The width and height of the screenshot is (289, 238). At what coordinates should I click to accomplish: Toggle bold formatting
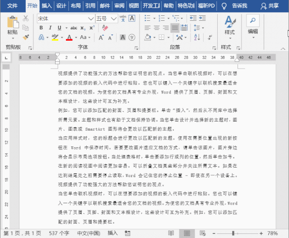(x=41, y=28)
